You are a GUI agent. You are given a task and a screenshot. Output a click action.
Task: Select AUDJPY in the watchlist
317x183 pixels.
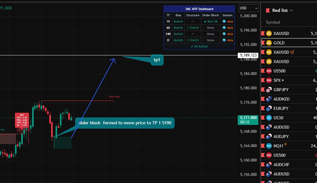click(281, 136)
